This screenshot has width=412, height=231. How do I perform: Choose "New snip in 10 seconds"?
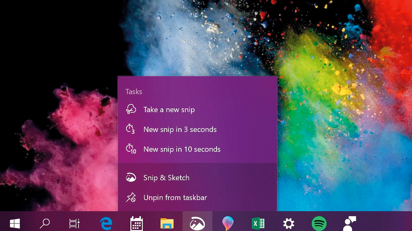click(182, 149)
